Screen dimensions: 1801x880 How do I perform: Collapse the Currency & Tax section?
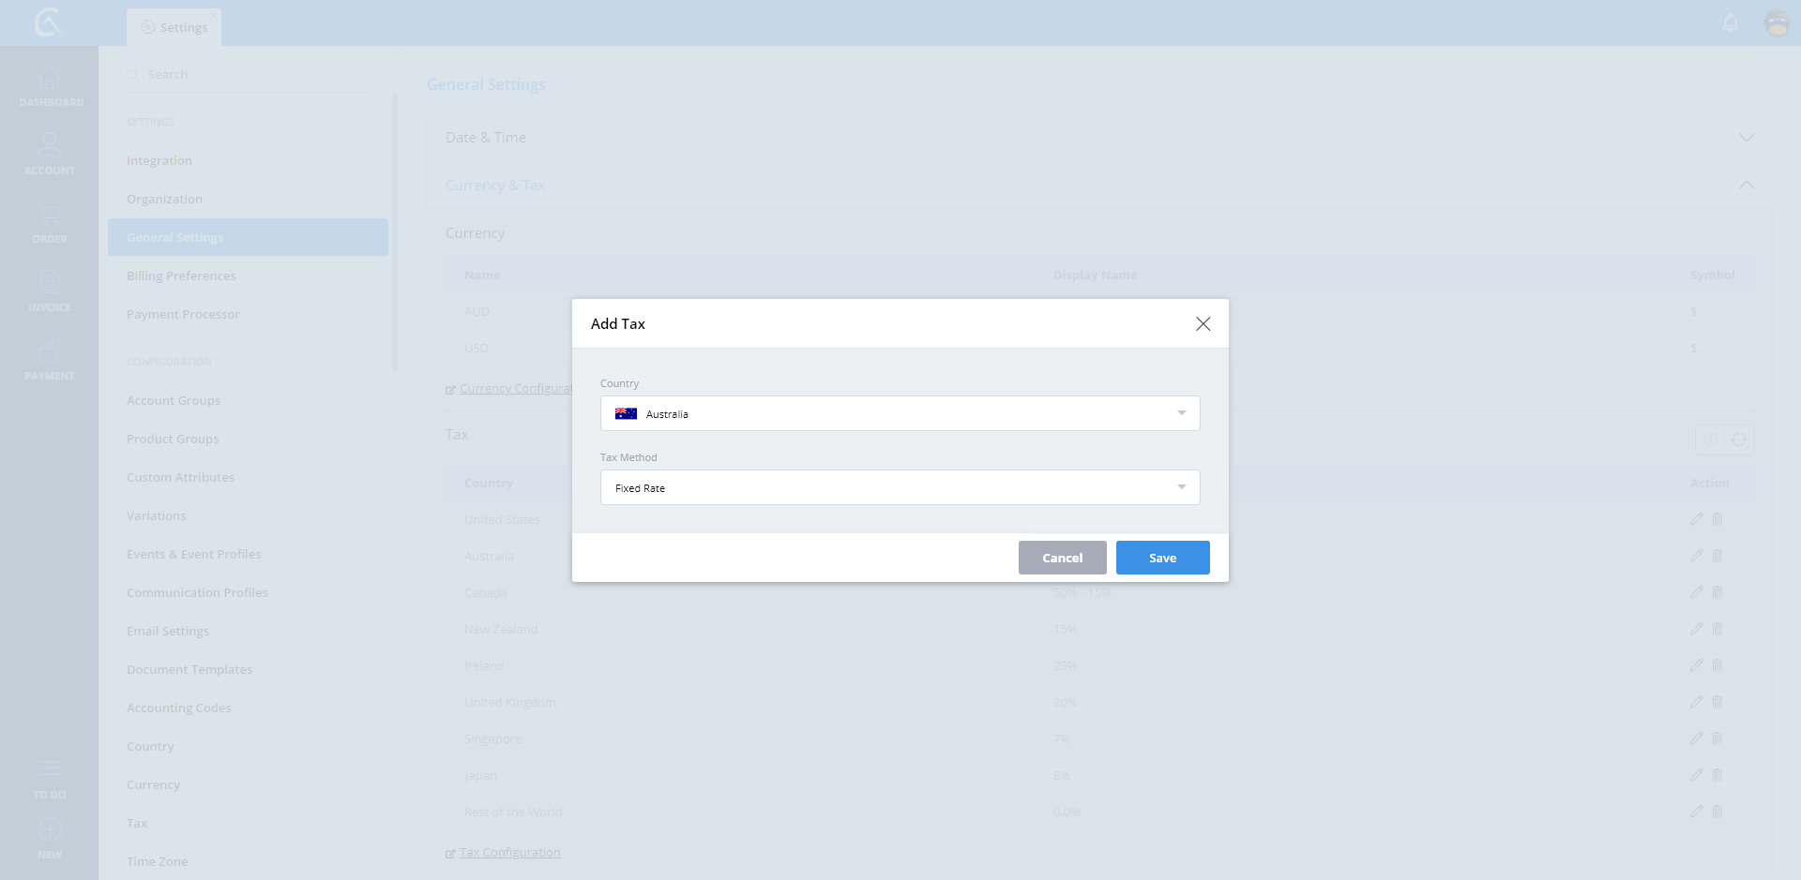1746,186
